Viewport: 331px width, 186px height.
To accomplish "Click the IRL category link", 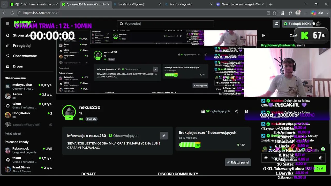I will click(81, 119).
